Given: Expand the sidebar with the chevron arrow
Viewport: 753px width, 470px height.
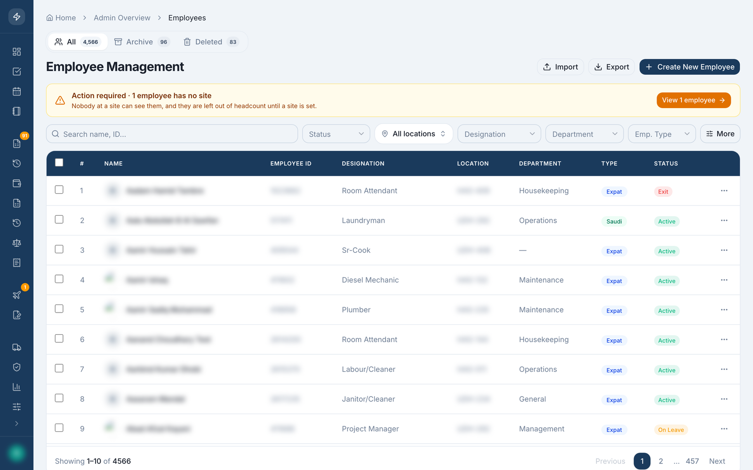Looking at the screenshot, I should (x=16, y=423).
